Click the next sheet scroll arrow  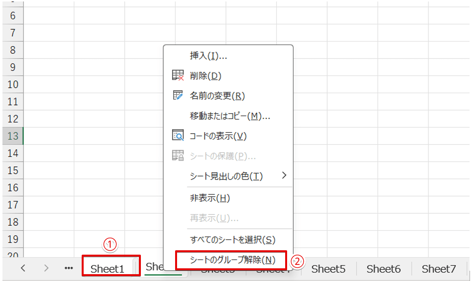(x=46, y=268)
